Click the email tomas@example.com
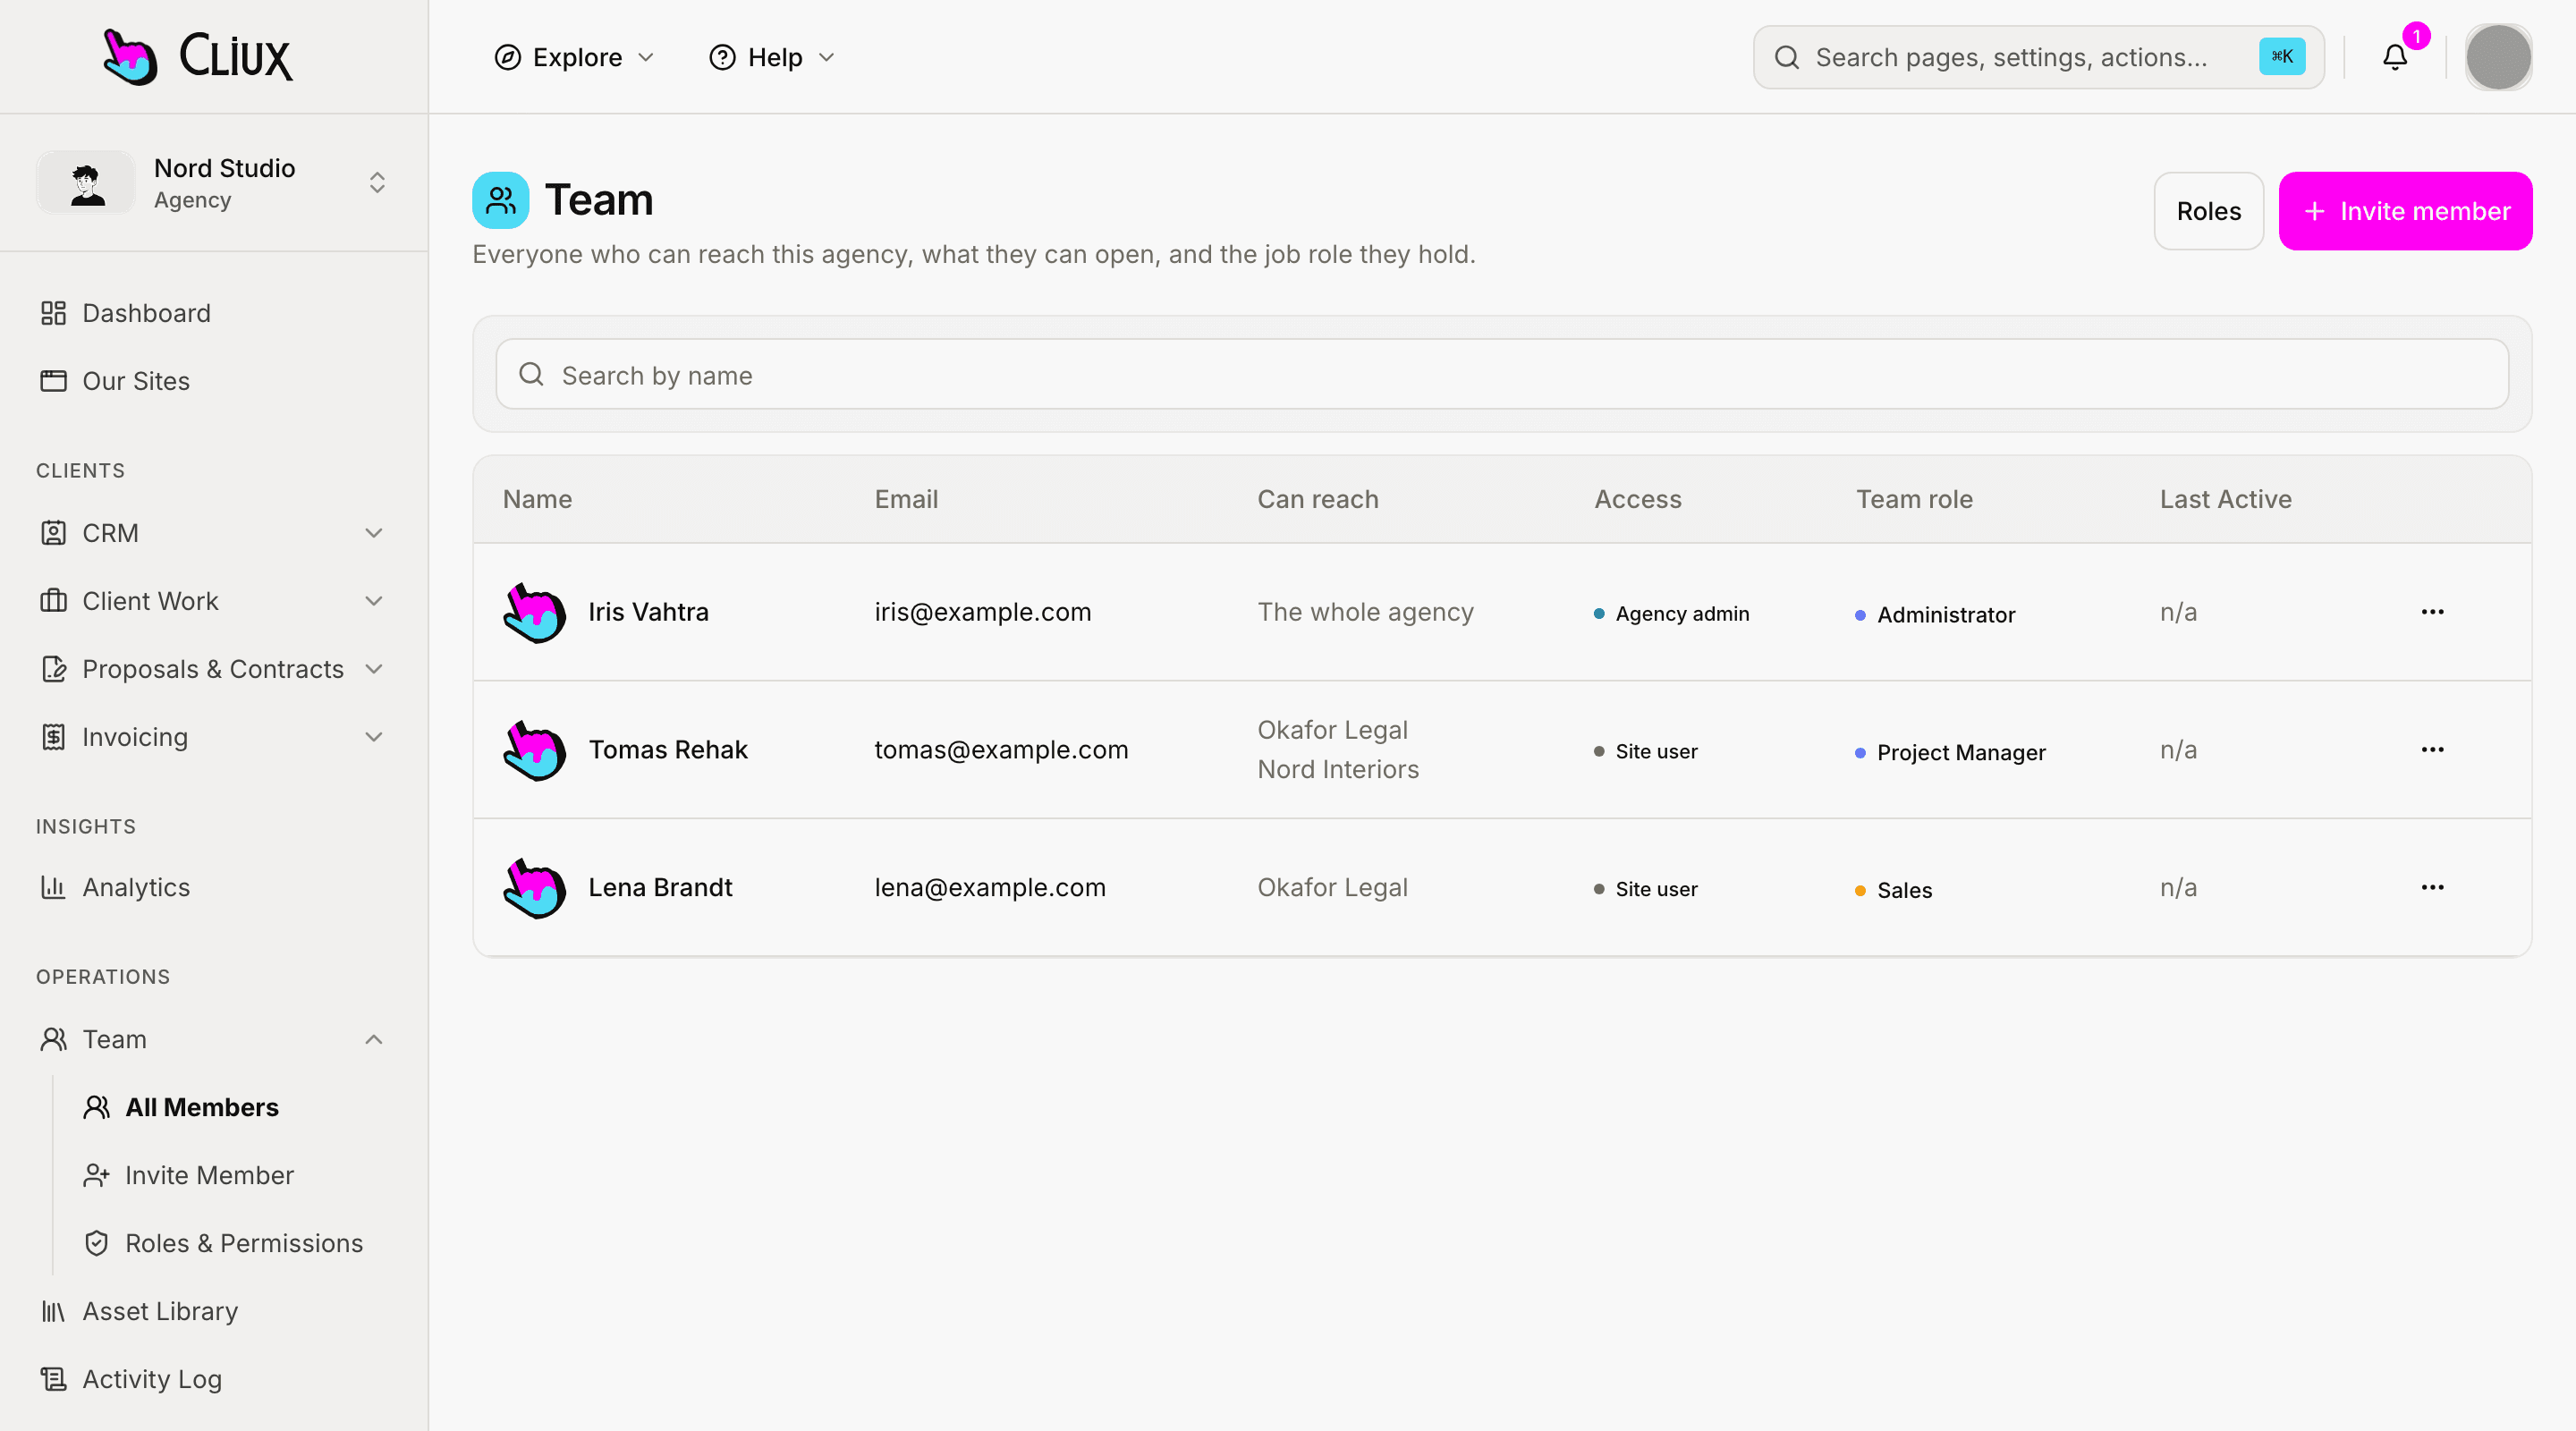The image size is (2576, 1431). [x=1000, y=750]
